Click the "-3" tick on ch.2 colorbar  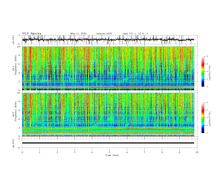(x=207, y=103)
